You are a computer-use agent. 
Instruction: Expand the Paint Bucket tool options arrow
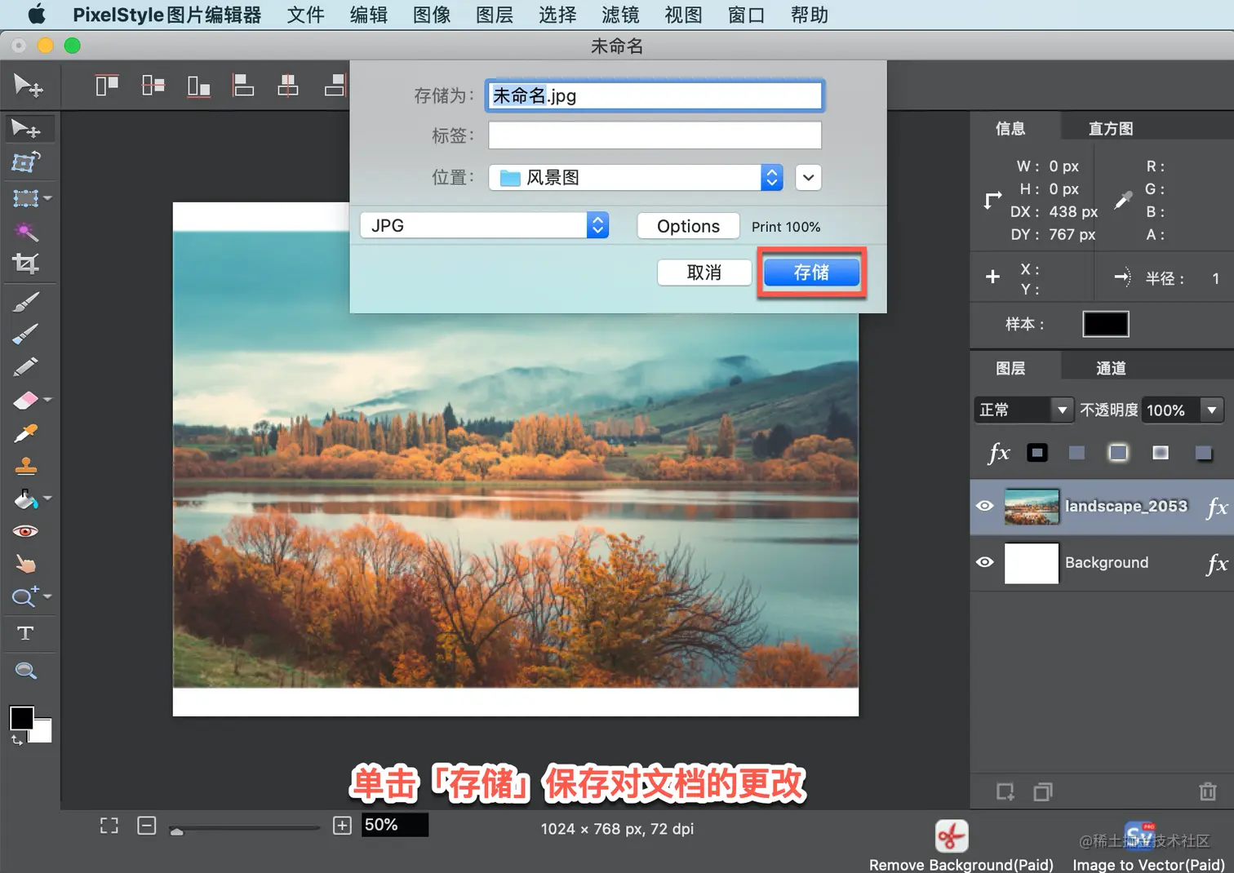click(x=47, y=498)
